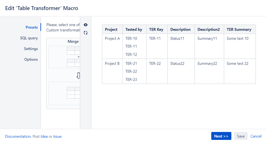Click the down arrow in Merge preset
This screenshot has height=142, width=266.
coord(78,76)
